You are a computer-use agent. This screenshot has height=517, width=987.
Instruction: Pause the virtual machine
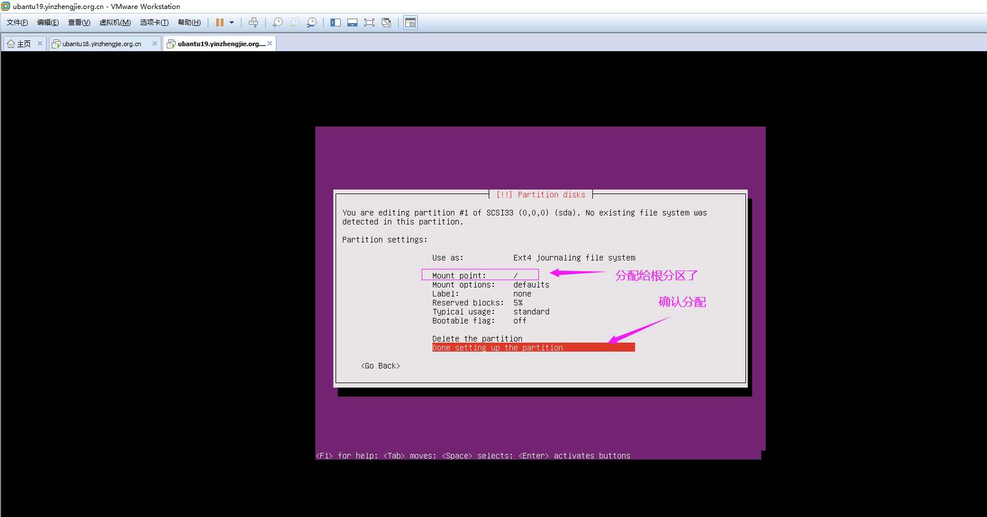pos(220,23)
